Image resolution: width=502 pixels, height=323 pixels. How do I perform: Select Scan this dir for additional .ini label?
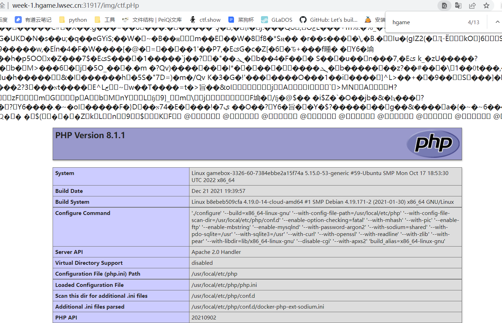click(101, 296)
